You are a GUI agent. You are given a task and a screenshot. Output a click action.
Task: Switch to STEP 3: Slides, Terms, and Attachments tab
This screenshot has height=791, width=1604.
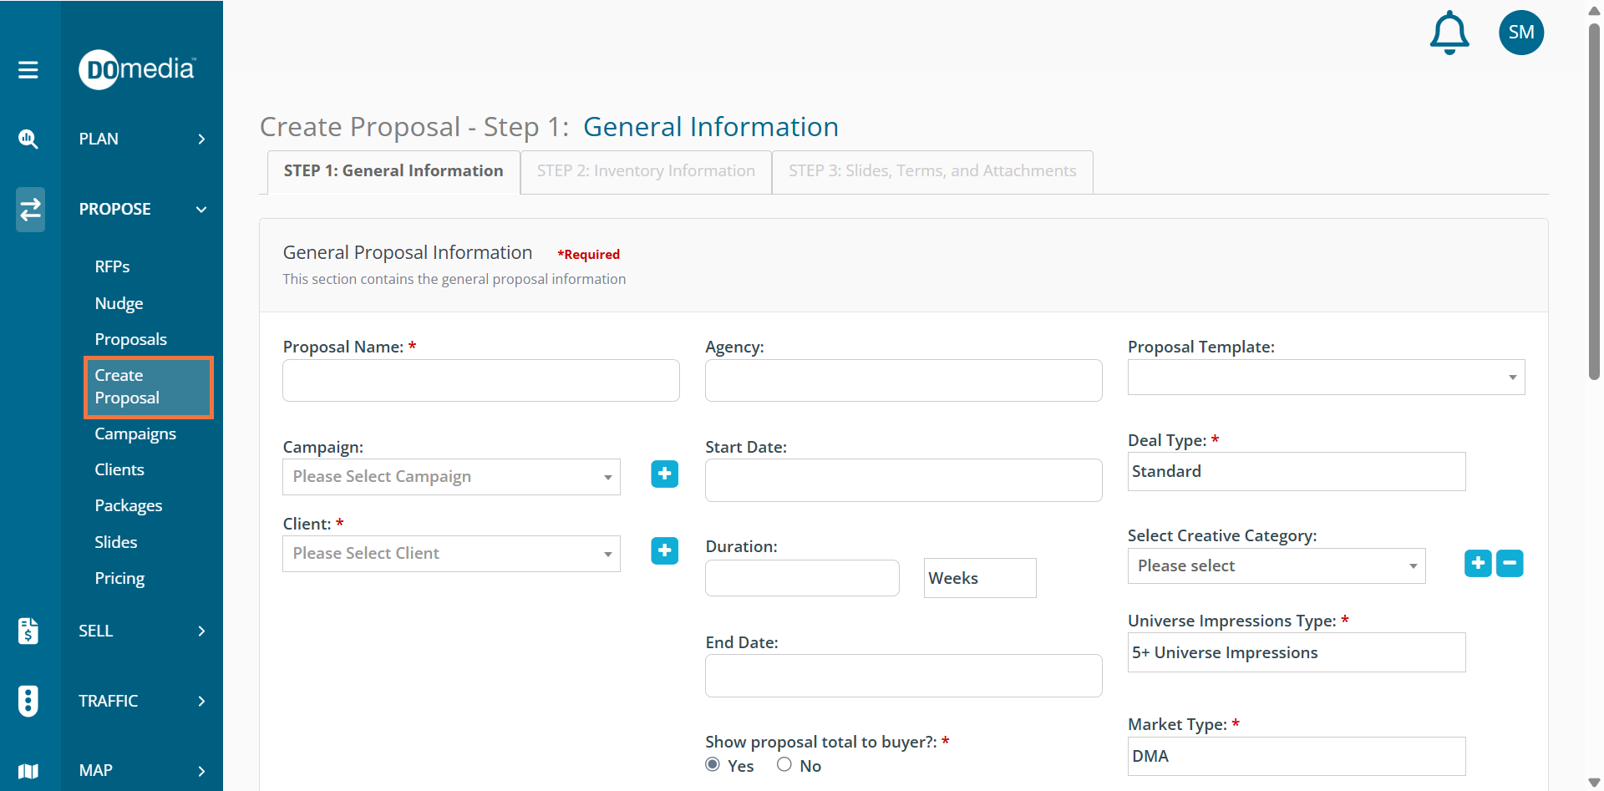[931, 171]
